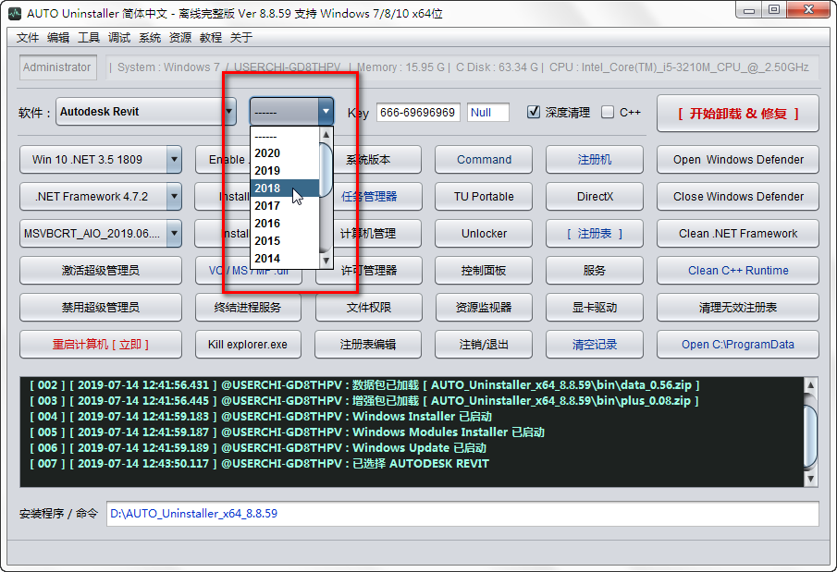837x572 pixels.
Task: Click Open C:\ProgramData button
Action: tap(738, 344)
